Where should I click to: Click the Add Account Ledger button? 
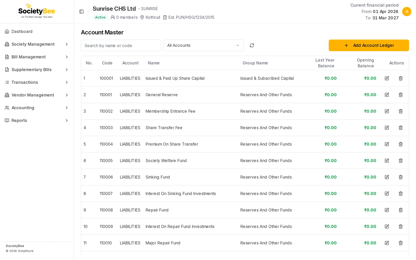click(369, 45)
